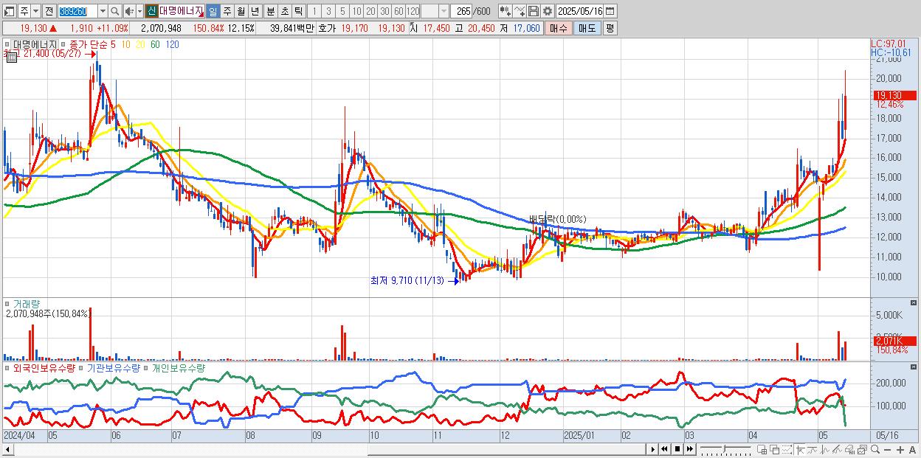Open chart settings gear icon
Screen dimensions: 921x458
548,11
